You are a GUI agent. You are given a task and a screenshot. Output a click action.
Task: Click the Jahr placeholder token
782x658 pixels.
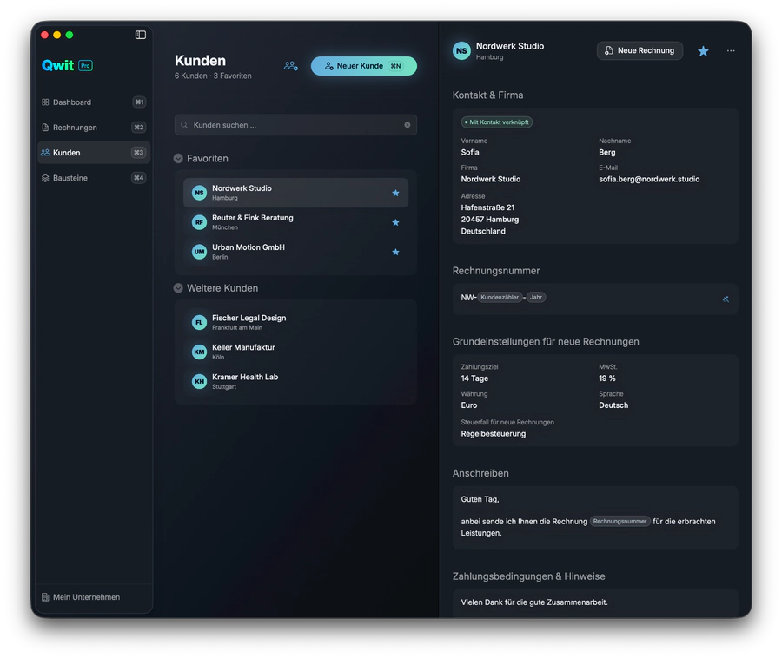tap(536, 298)
